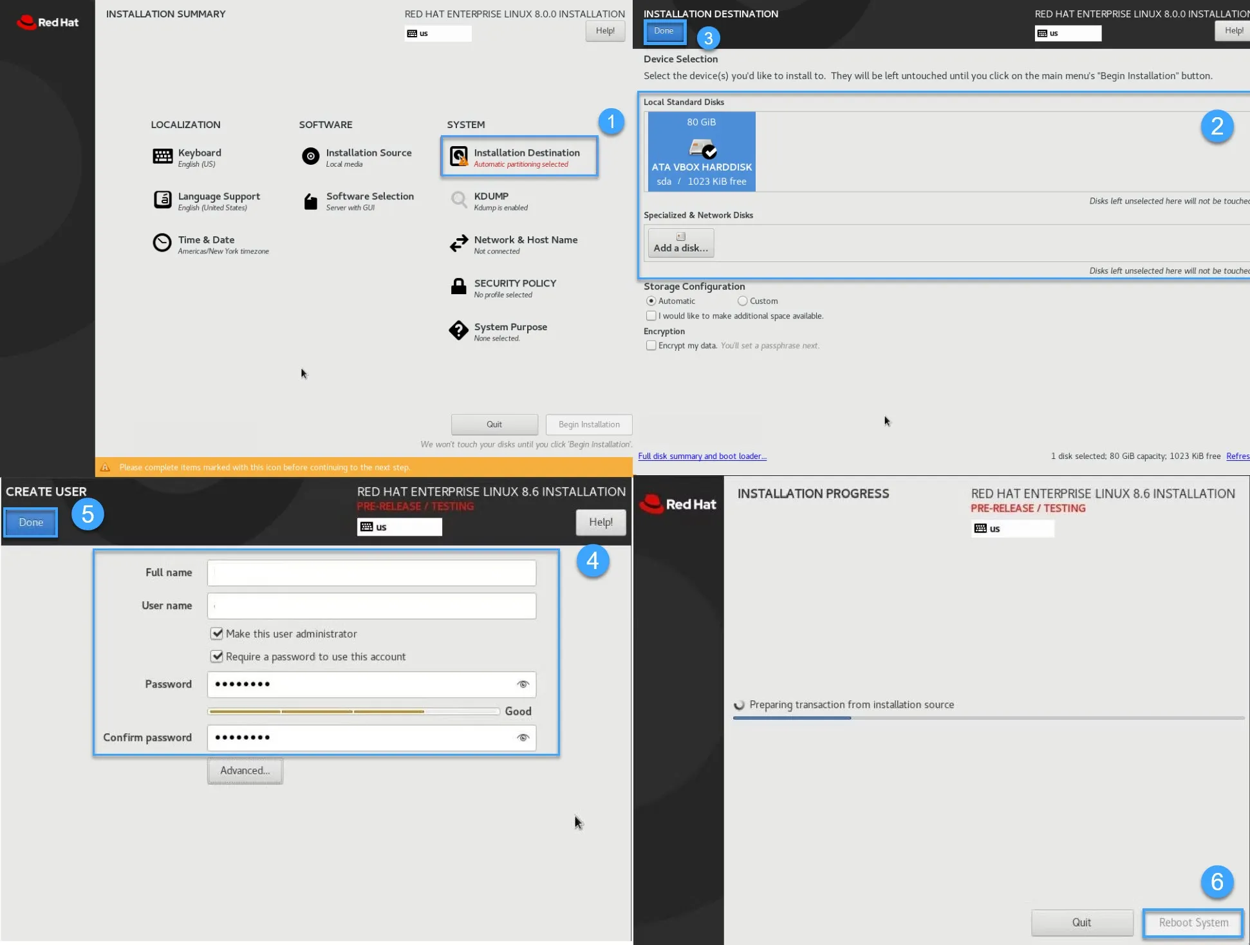Image resolution: width=1250 pixels, height=945 pixels.
Task: Open the Software Selection package icon
Action: coord(310,201)
